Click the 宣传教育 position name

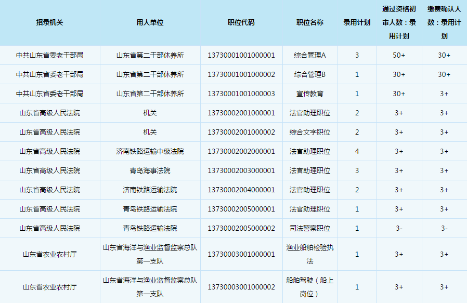[310, 94]
